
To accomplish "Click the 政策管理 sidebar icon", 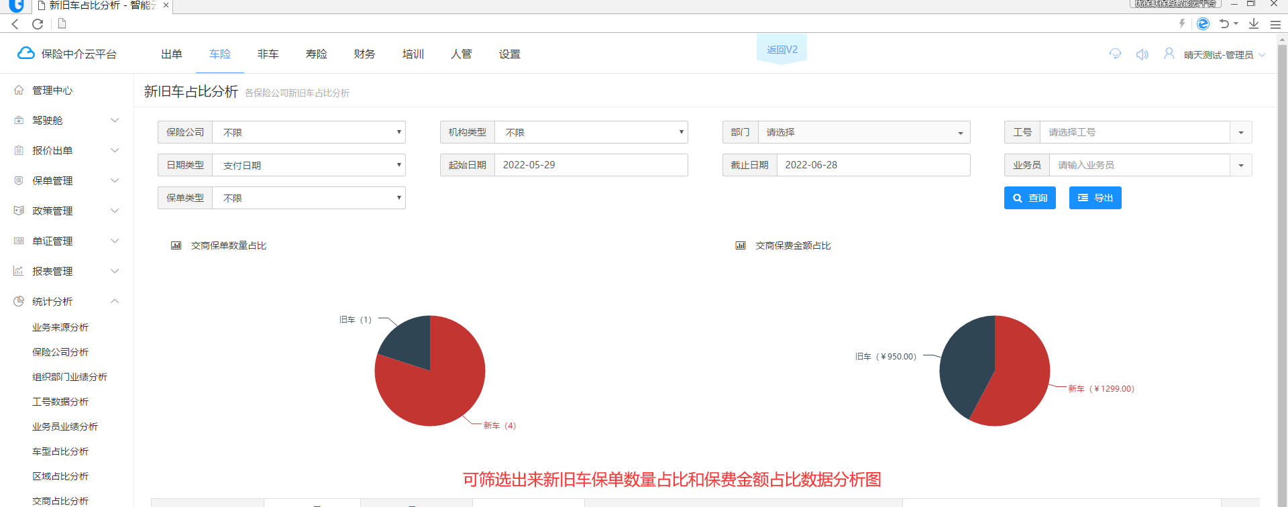I will [19, 211].
